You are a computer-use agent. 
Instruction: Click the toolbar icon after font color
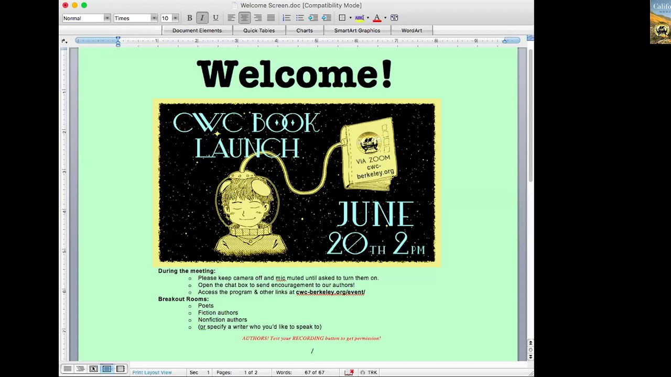pyautogui.click(x=394, y=18)
